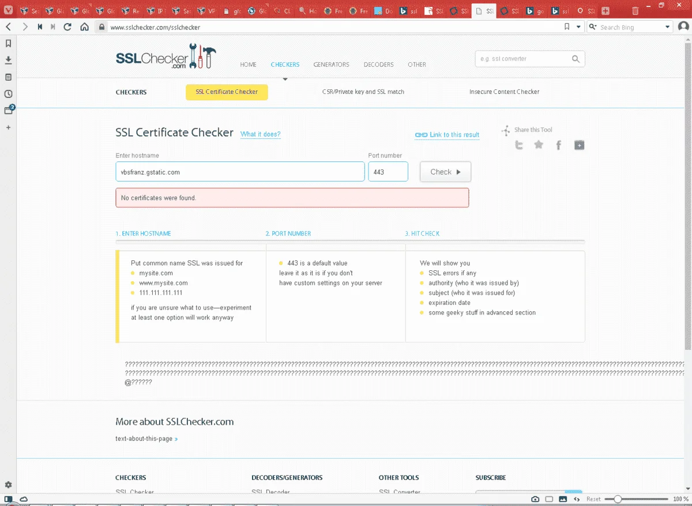Viewport: 692px width, 506px height.
Task: Toggle tab tiling in status bar
Action: pyautogui.click(x=549, y=499)
